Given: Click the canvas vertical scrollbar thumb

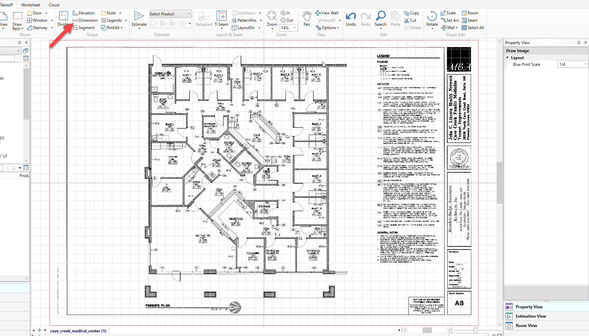Looking at the screenshot, I should pyautogui.click(x=499, y=183).
